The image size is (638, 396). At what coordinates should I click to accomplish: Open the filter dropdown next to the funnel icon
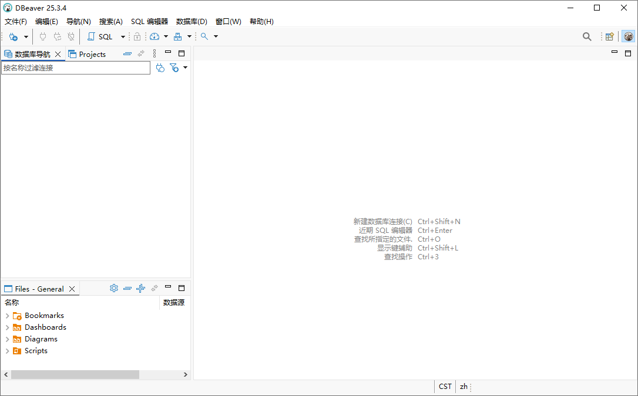[185, 67]
